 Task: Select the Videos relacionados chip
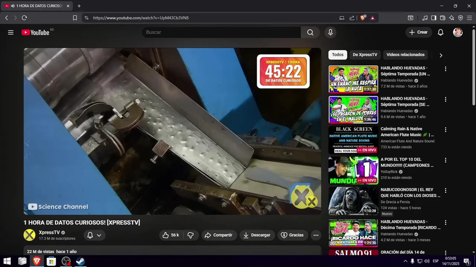click(x=405, y=55)
